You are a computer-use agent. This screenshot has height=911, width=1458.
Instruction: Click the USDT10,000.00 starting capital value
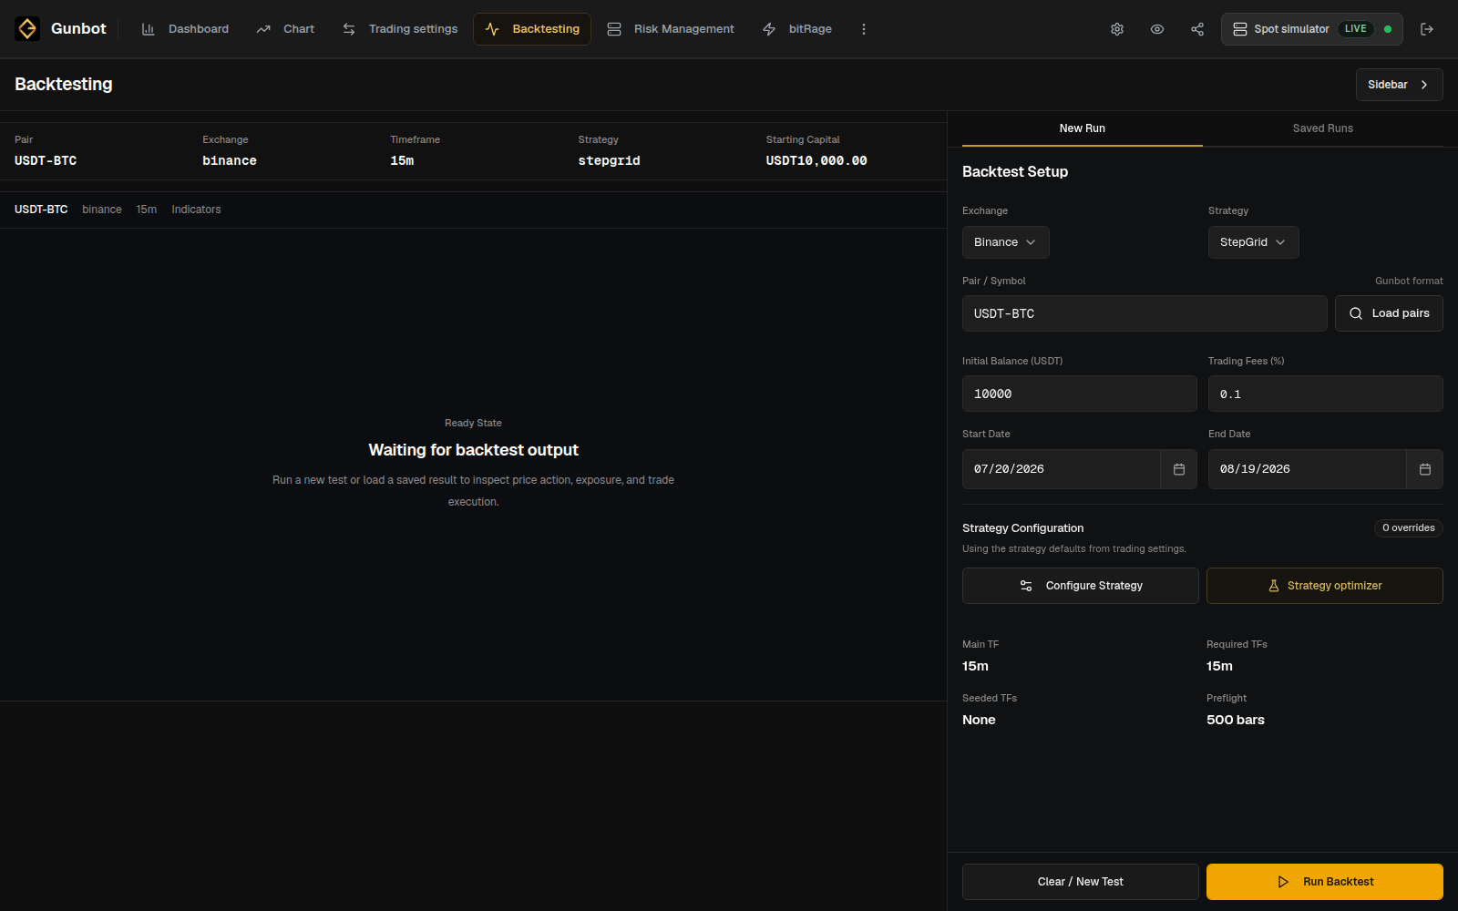(x=816, y=160)
